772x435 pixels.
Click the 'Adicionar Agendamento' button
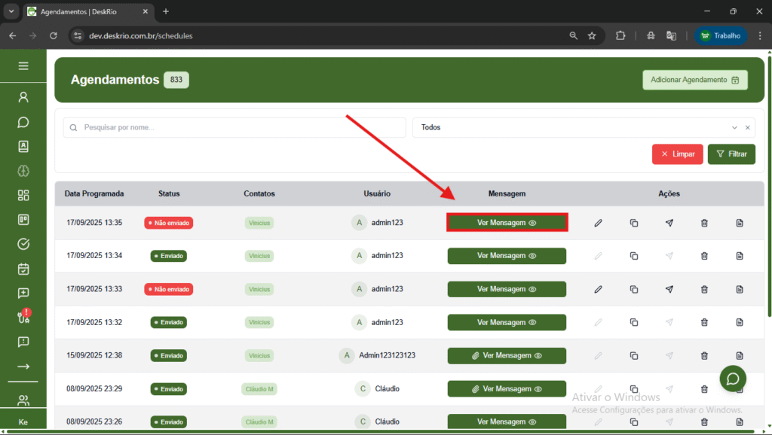coord(694,80)
